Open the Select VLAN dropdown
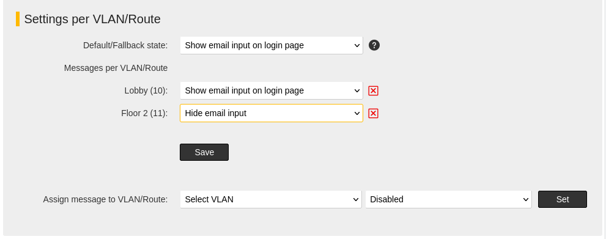This screenshot has width=606, height=239. tap(271, 199)
